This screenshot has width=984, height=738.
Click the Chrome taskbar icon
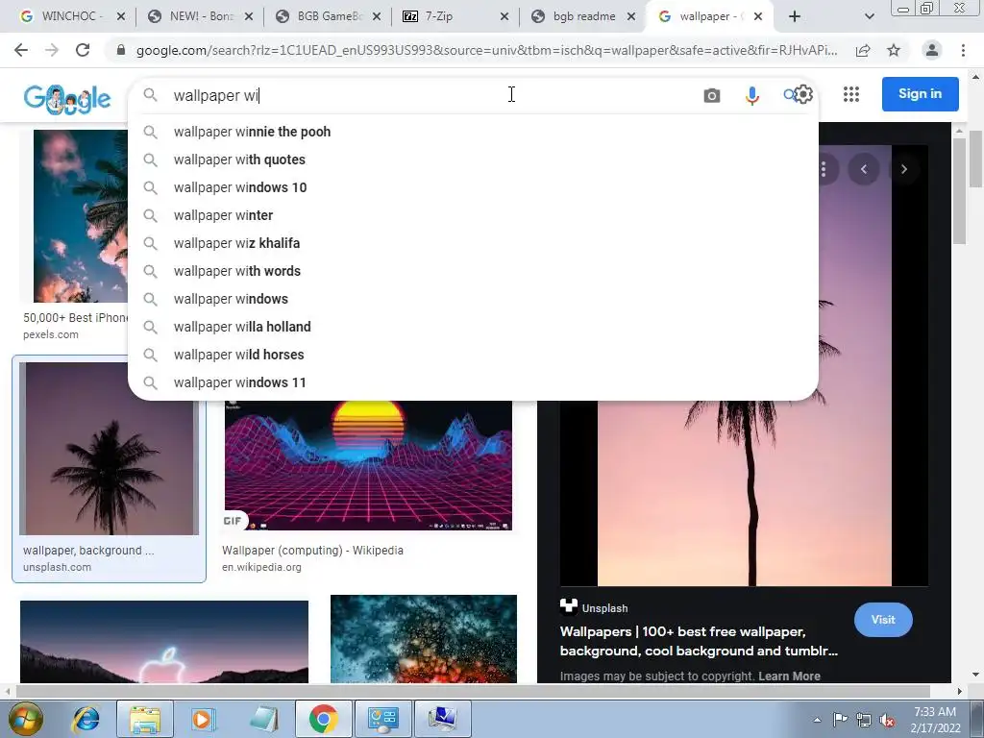tap(323, 719)
